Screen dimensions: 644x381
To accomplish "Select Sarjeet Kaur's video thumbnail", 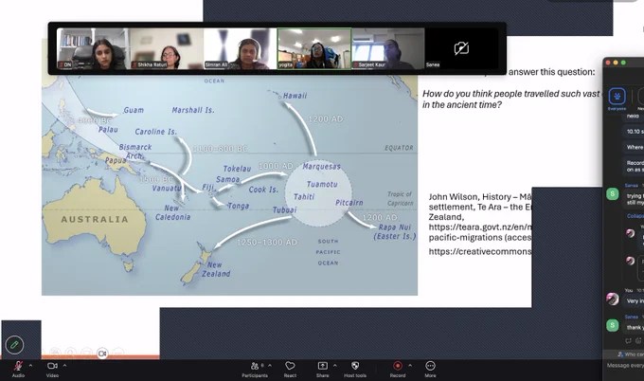I will 388,48.
